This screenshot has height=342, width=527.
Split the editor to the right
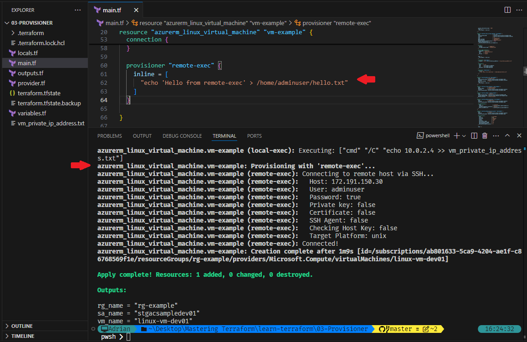[x=507, y=10]
